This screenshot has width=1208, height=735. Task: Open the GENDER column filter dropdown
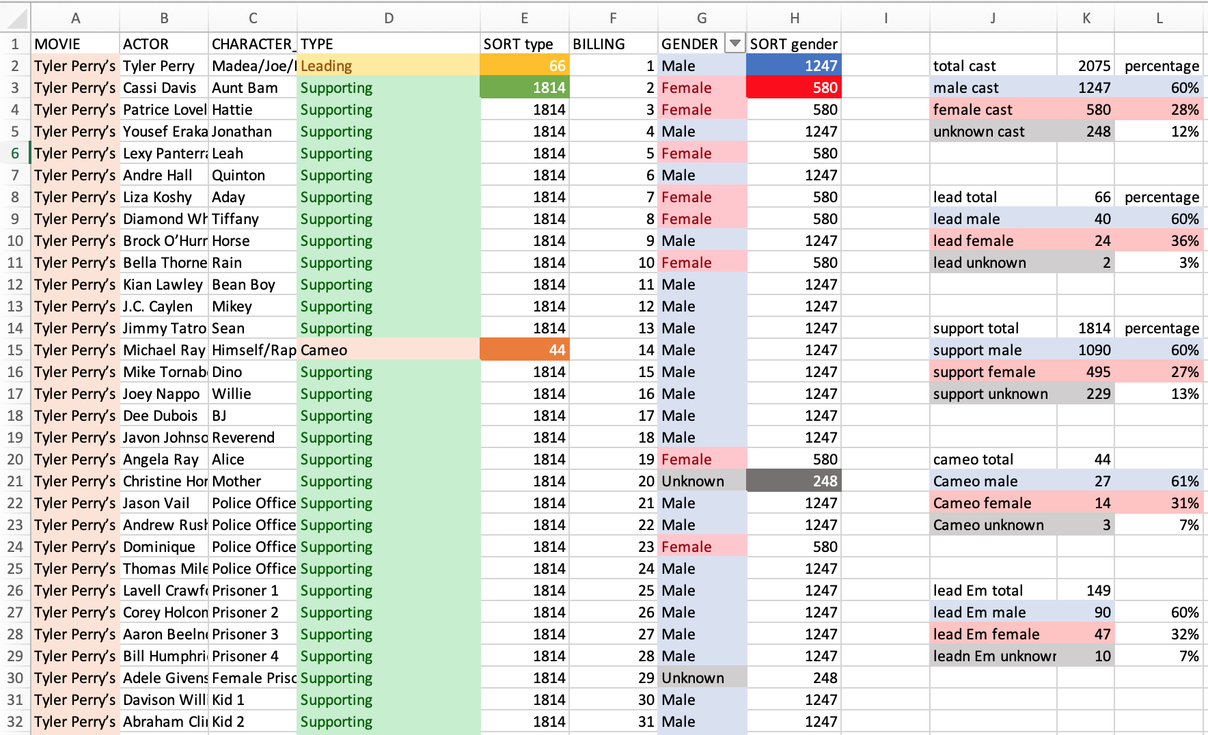click(735, 44)
